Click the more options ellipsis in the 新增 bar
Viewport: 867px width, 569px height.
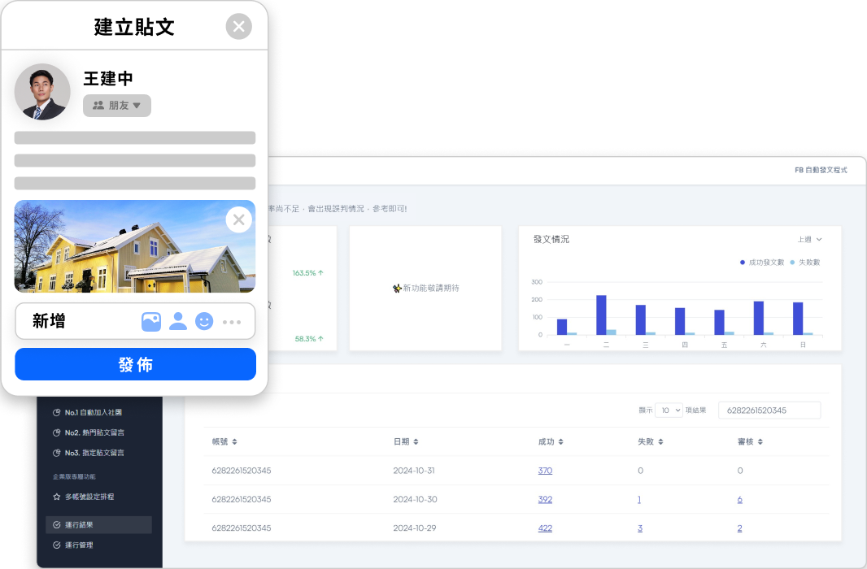(233, 322)
